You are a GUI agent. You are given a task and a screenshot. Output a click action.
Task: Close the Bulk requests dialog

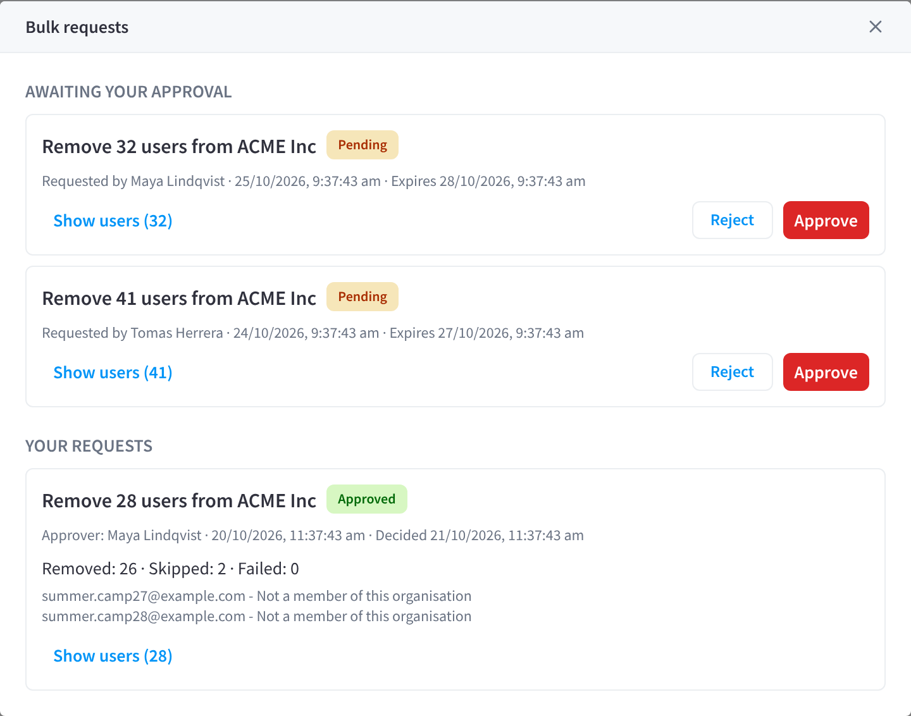[x=876, y=27]
